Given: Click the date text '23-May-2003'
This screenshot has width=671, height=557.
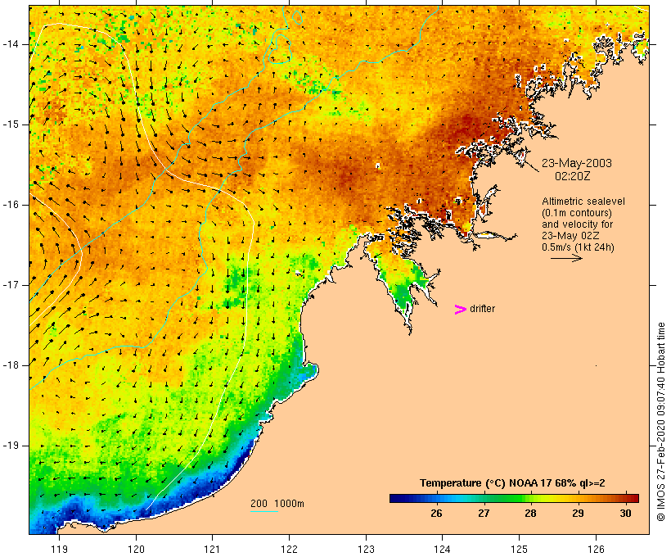Looking at the screenshot, I should coord(576,163).
